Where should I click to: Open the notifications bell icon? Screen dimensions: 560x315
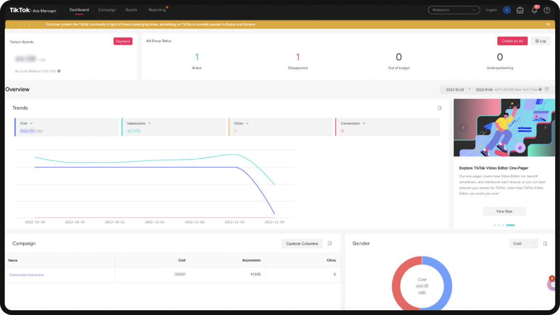[534, 9]
